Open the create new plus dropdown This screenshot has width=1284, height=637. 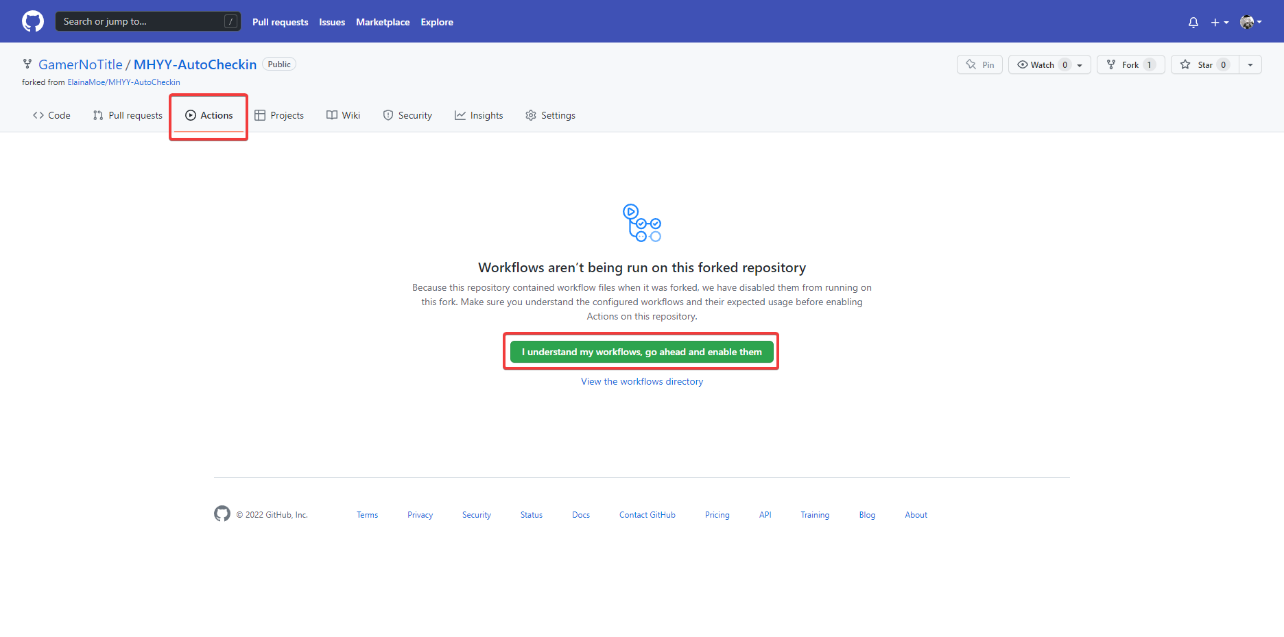tap(1219, 22)
